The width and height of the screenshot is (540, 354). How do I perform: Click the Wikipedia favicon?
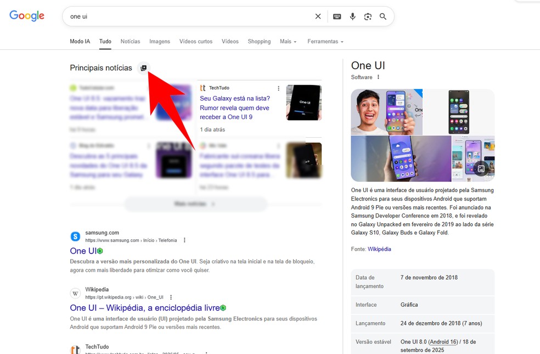point(75,293)
